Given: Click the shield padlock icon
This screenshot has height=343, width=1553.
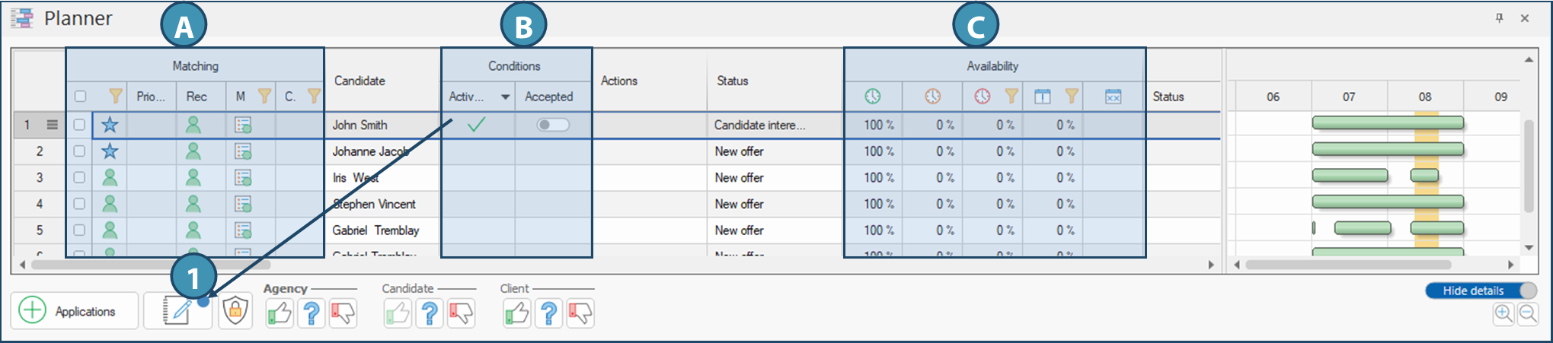Looking at the screenshot, I should tap(235, 311).
